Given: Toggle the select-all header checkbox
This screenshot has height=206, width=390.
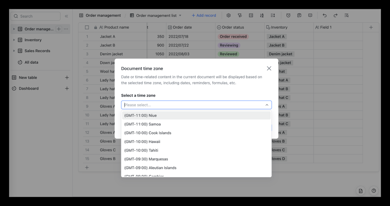Looking at the screenshot, I should click(x=87, y=27).
